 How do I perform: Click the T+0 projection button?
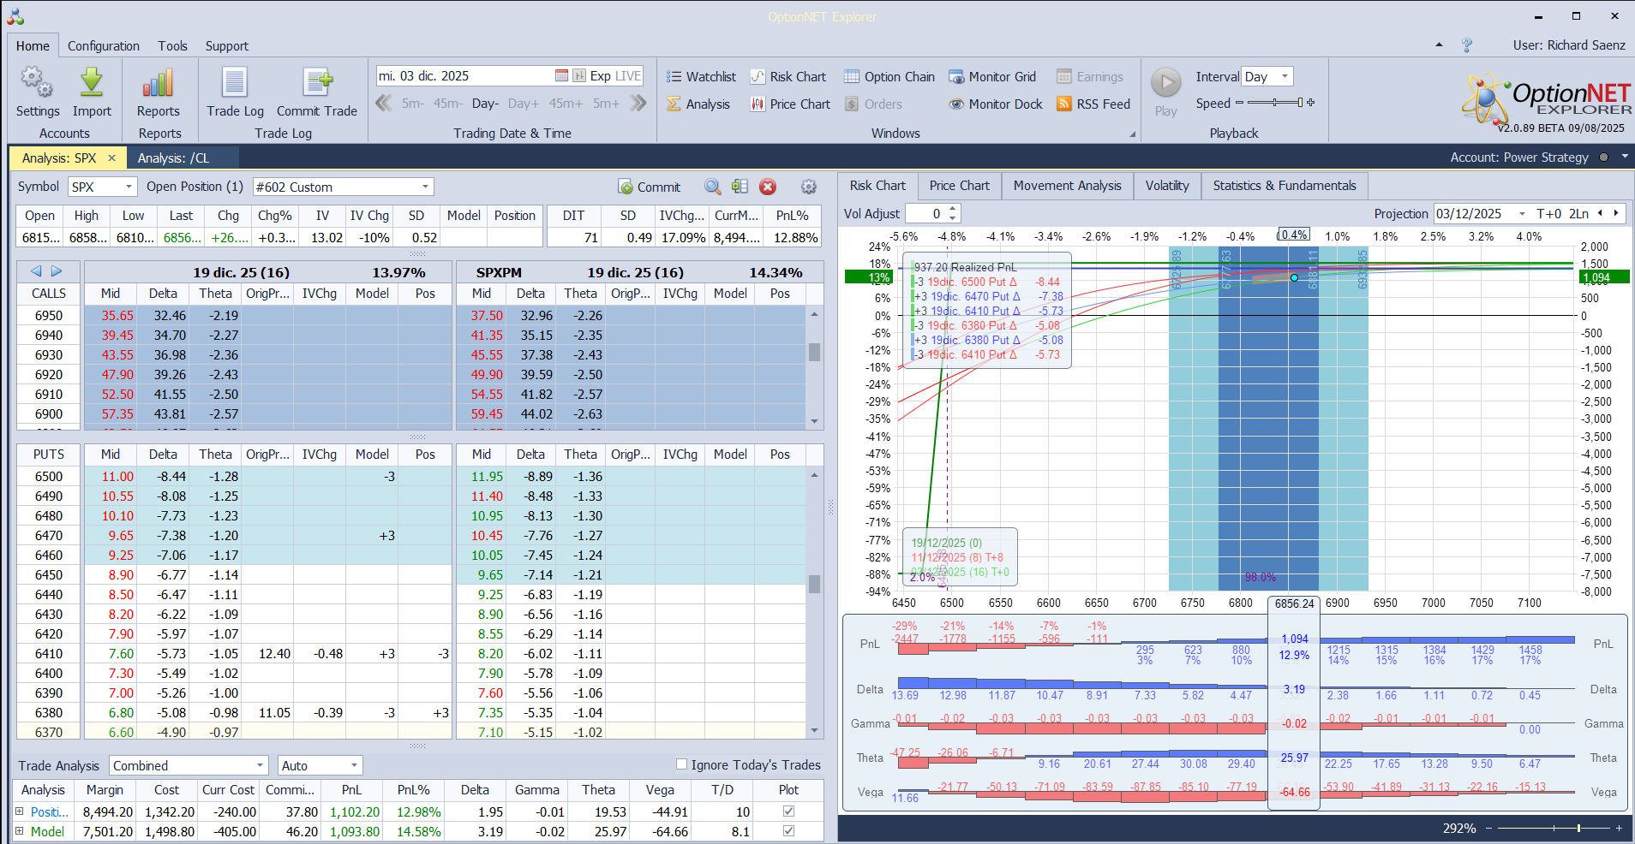(x=1549, y=214)
